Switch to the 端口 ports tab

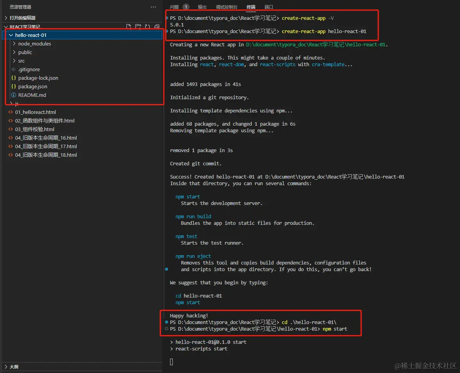pyautogui.click(x=269, y=7)
